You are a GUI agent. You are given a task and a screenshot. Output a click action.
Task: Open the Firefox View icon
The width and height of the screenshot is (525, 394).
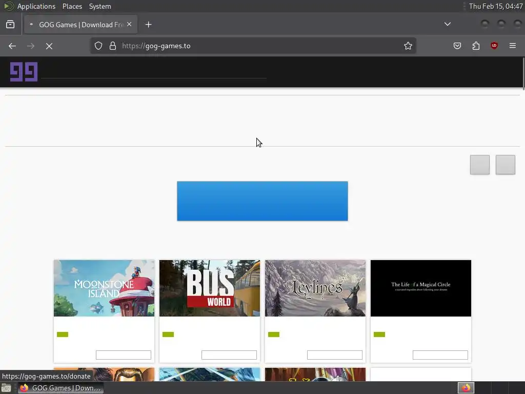tap(10, 25)
